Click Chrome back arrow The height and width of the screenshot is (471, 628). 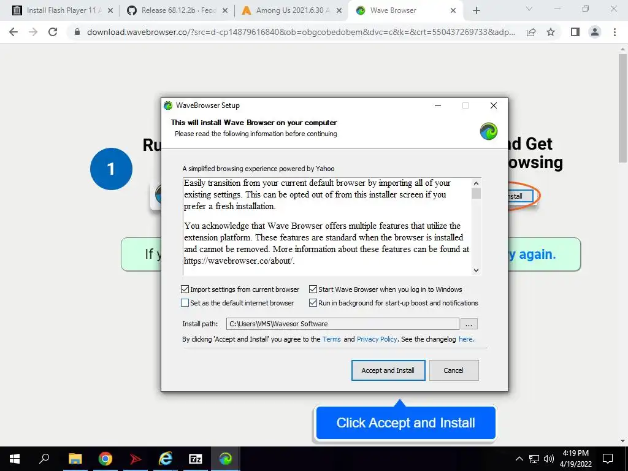[x=13, y=32]
